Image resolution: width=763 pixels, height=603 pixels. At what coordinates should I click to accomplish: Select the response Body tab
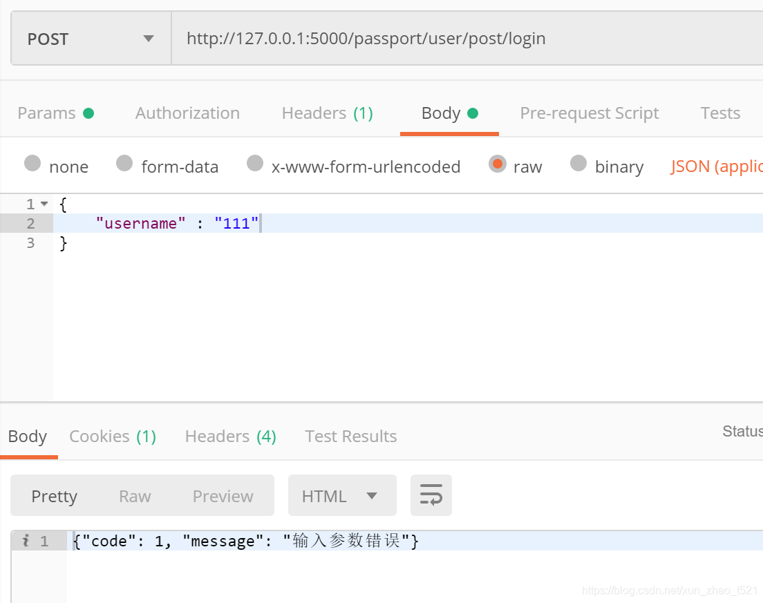(28, 437)
